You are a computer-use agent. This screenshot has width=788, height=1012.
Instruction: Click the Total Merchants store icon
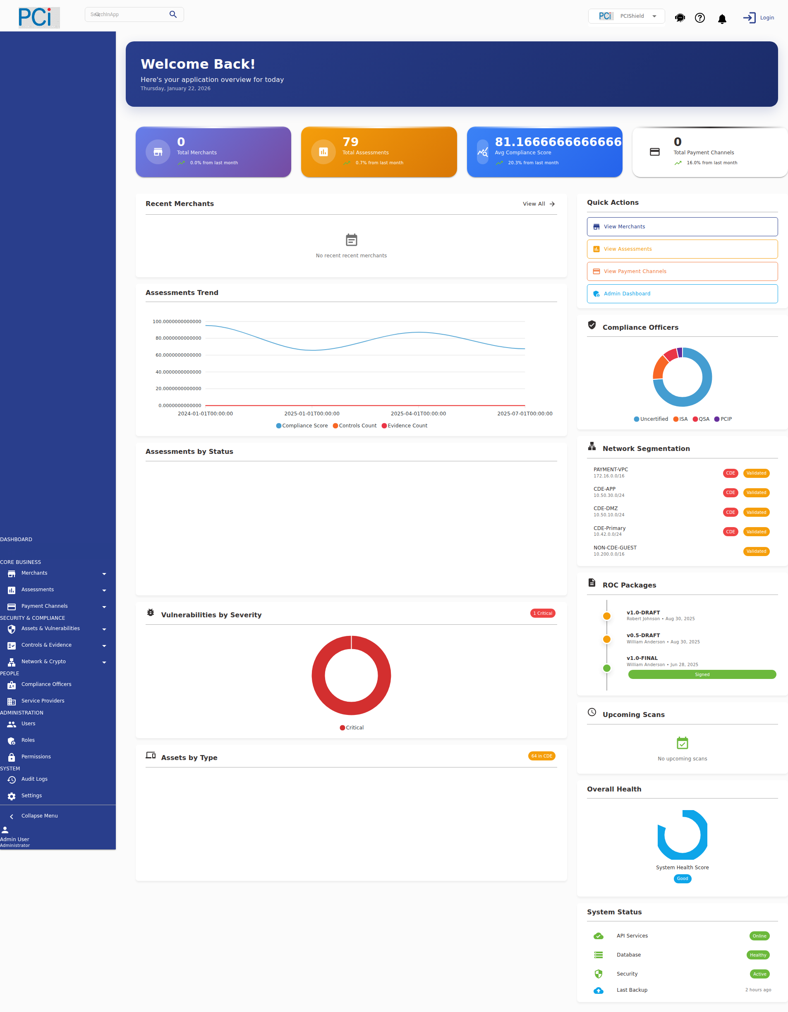click(158, 152)
